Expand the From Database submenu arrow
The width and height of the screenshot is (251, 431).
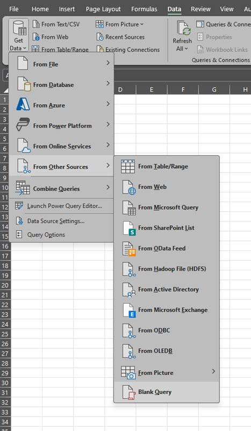click(x=108, y=83)
